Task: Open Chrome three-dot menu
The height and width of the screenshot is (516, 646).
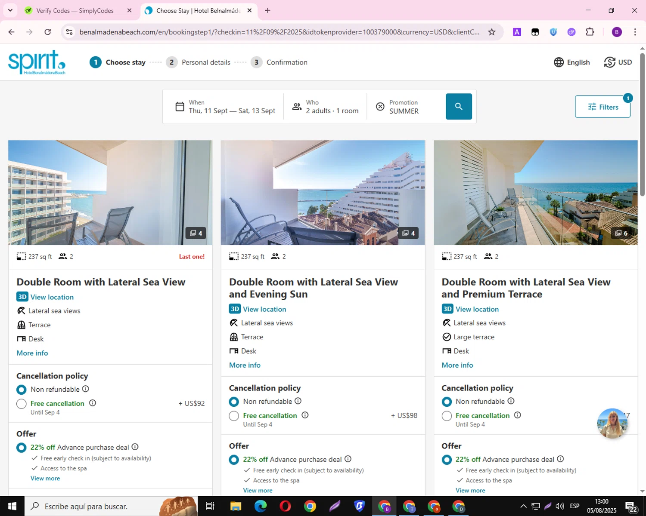Action: coord(635,32)
